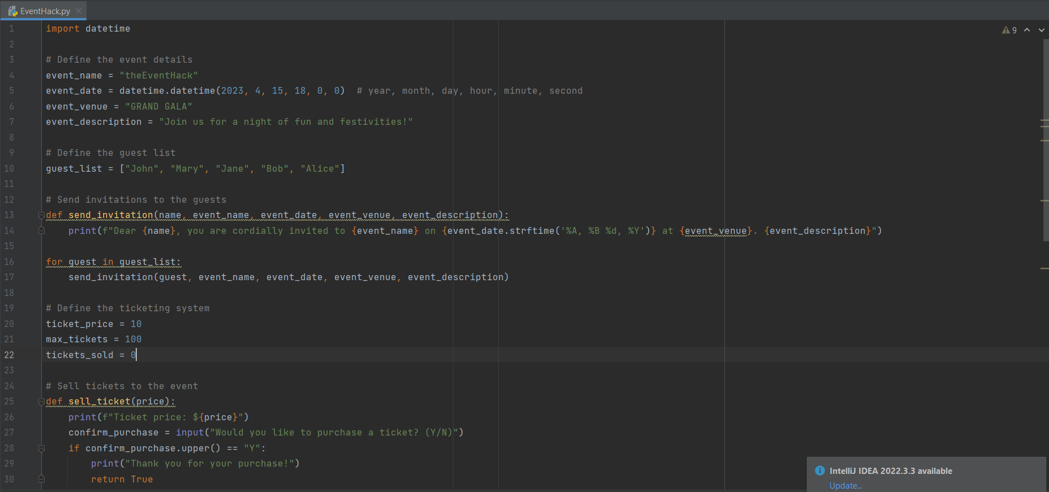Go to previous highlighted error arrow
The height and width of the screenshot is (492, 1049).
coord(1027,30)
